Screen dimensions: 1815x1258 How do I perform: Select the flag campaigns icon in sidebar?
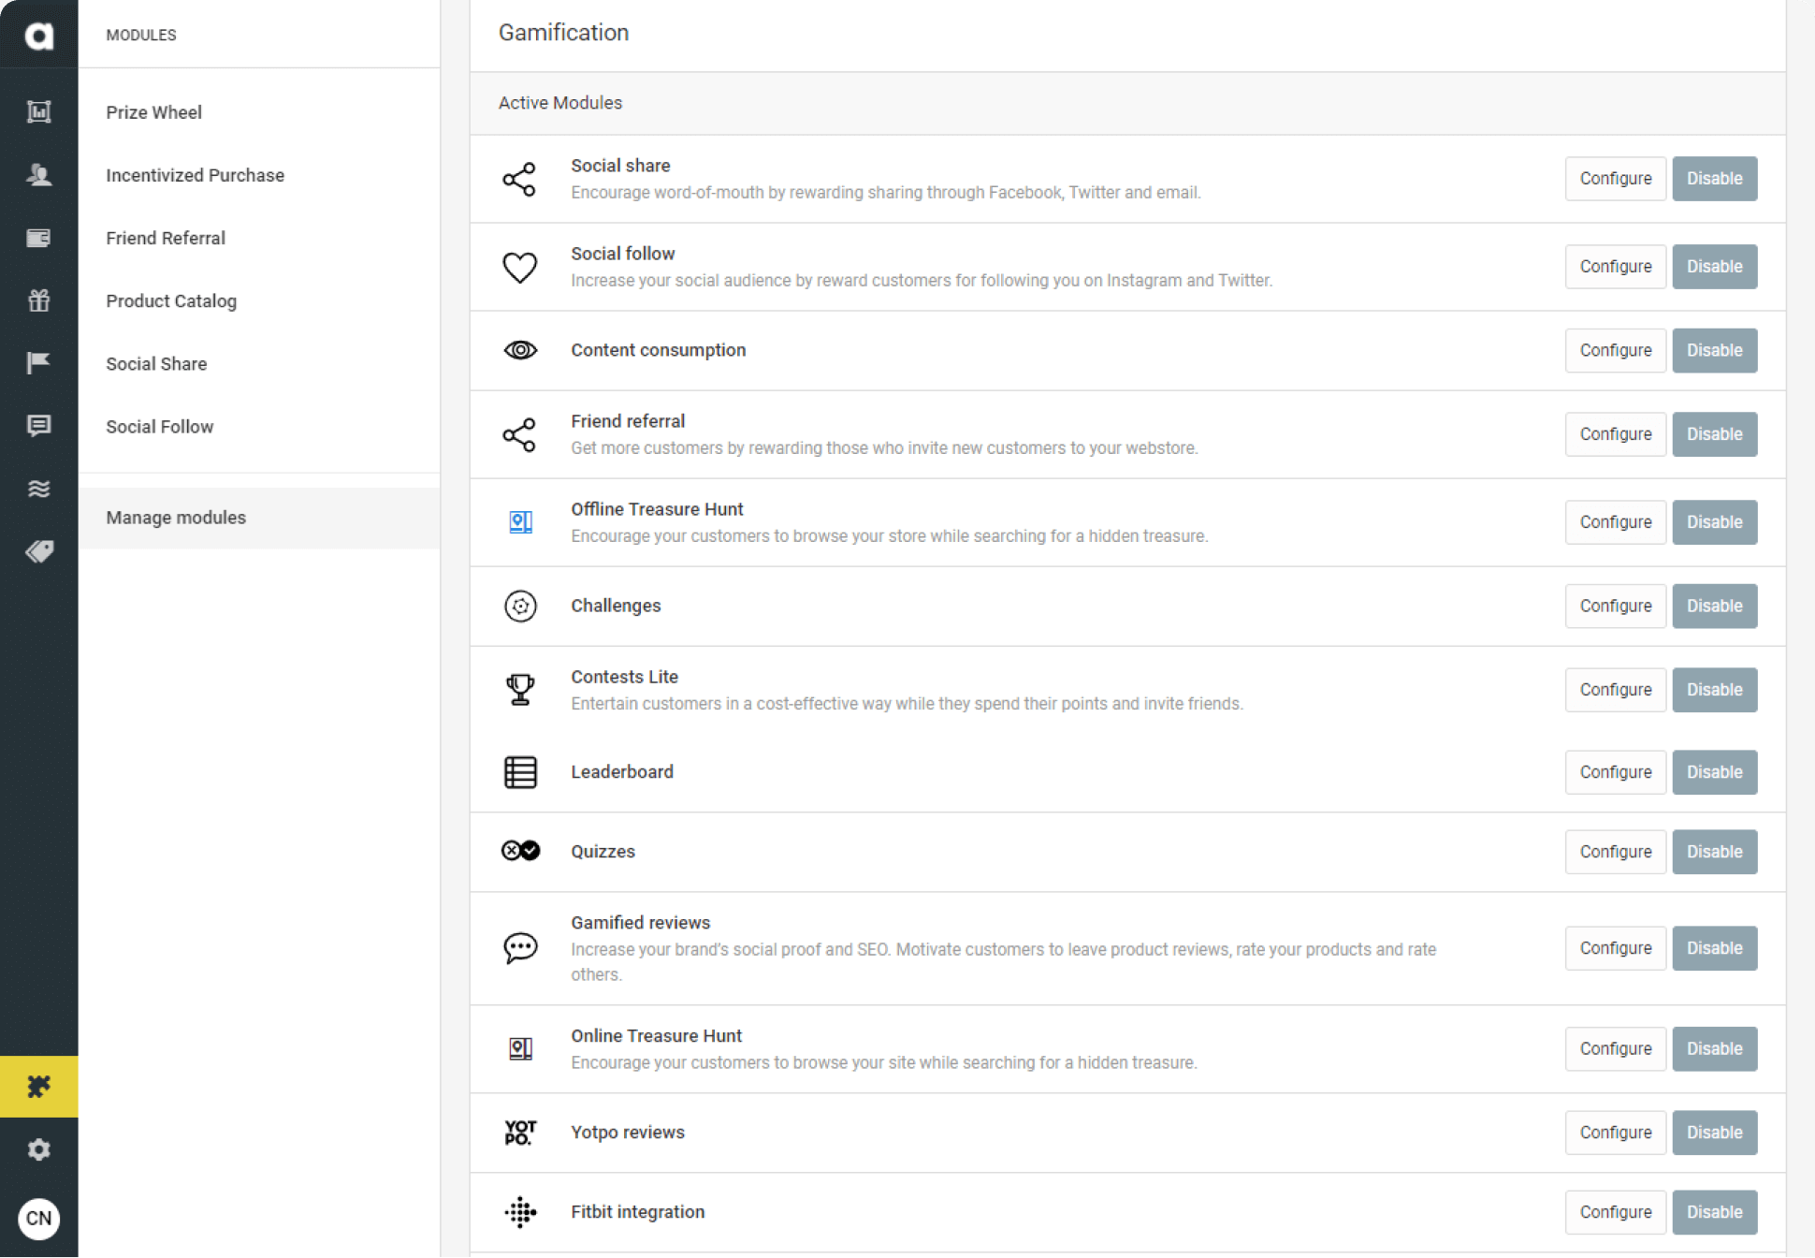click(x=39, y=363)
